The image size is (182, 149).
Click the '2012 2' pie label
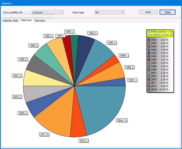pos(83,140)
